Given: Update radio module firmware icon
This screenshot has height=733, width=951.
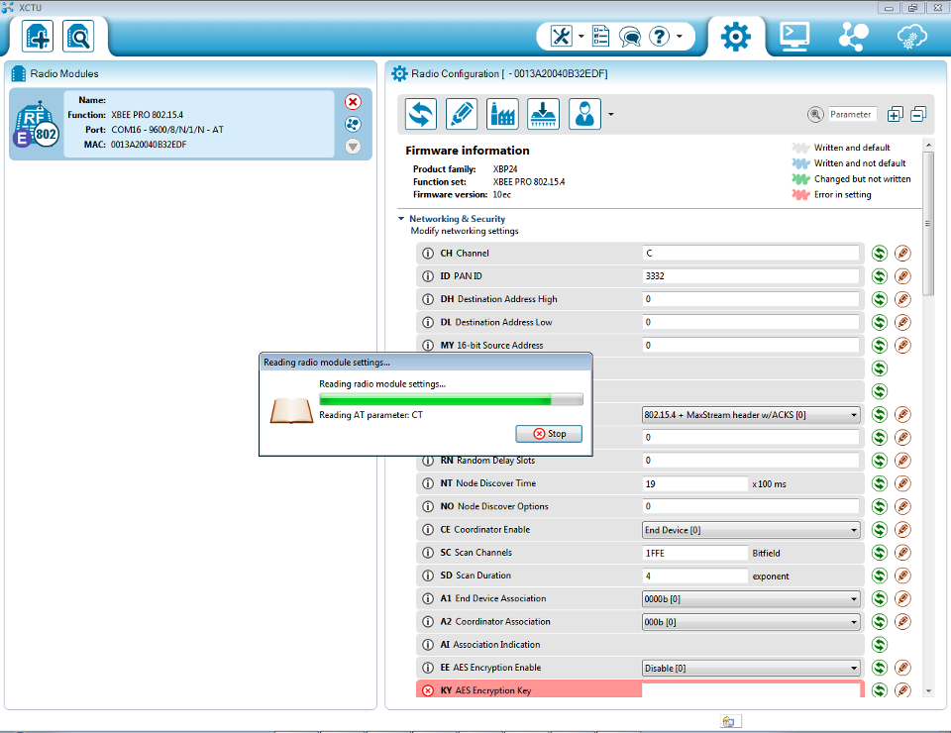Looking at the screenshot, I should (543, 113).
